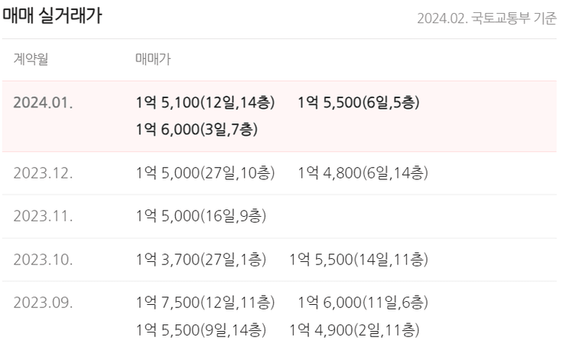Click 1억 5,500(14일,11층) transaction
Viewport: 566px width, 344px height.
[x=359, y=260]
